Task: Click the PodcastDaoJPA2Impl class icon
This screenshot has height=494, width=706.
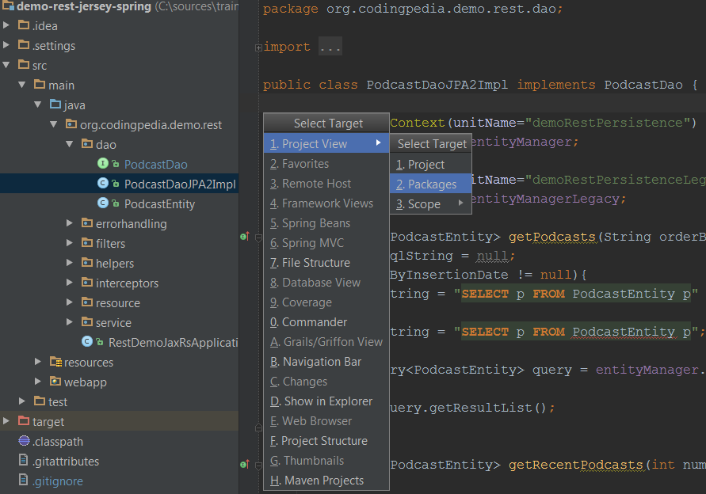Action: (x=103, y=184)
